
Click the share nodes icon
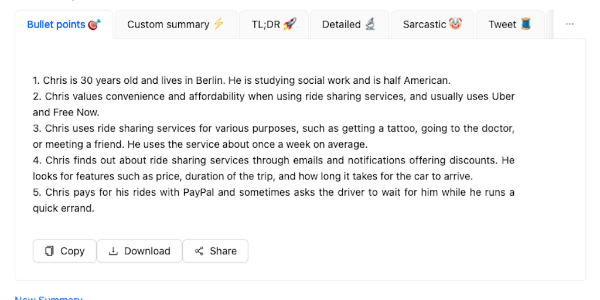tap(199, 251)
